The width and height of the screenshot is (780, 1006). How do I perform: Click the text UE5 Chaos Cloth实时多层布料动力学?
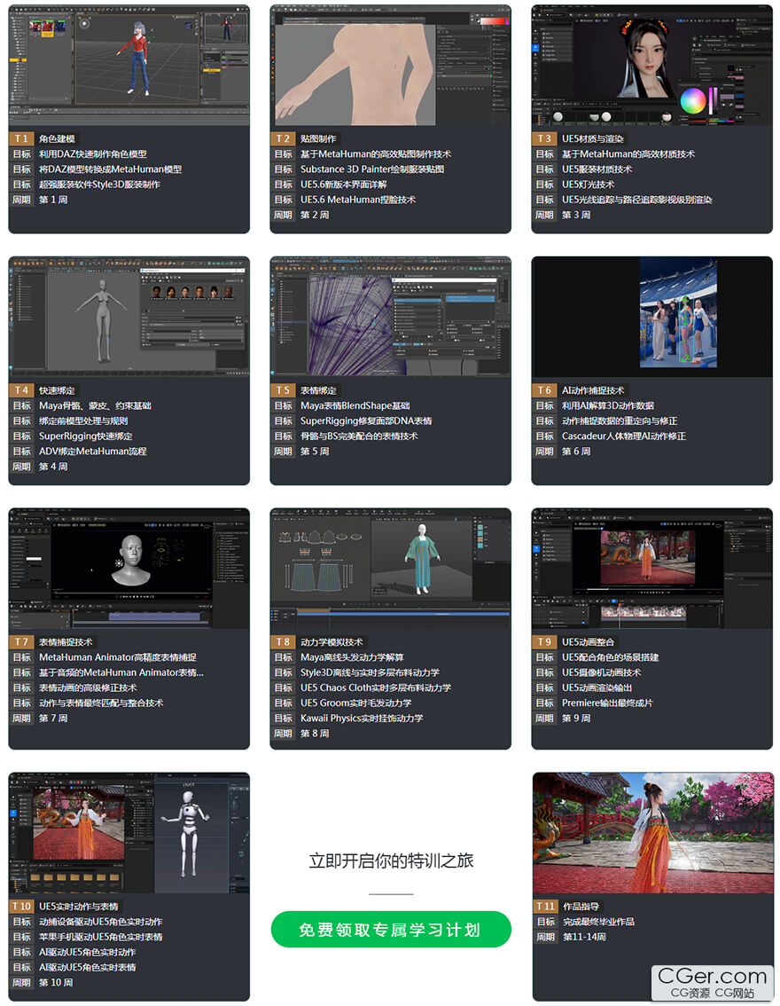376,688
